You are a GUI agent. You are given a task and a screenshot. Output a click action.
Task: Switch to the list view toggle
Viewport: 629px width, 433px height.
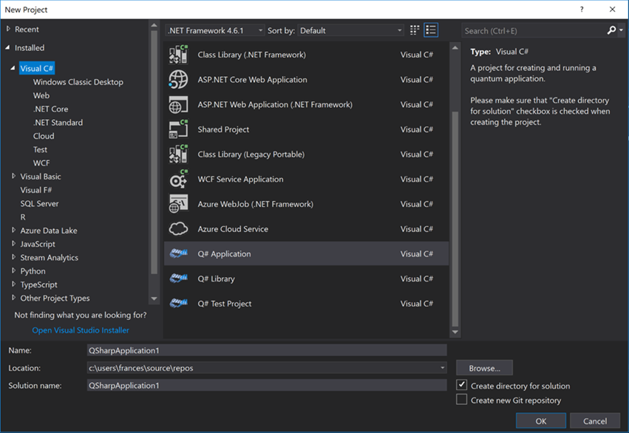(431, 30)
